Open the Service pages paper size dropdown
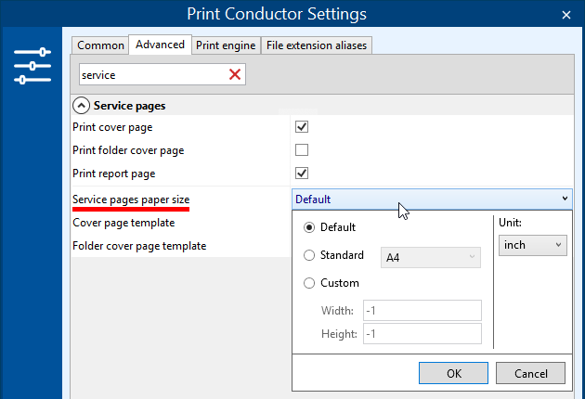 432,199
